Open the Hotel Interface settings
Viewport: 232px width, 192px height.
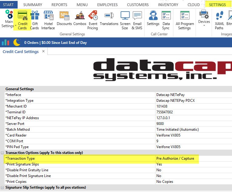tap(48, 20)
